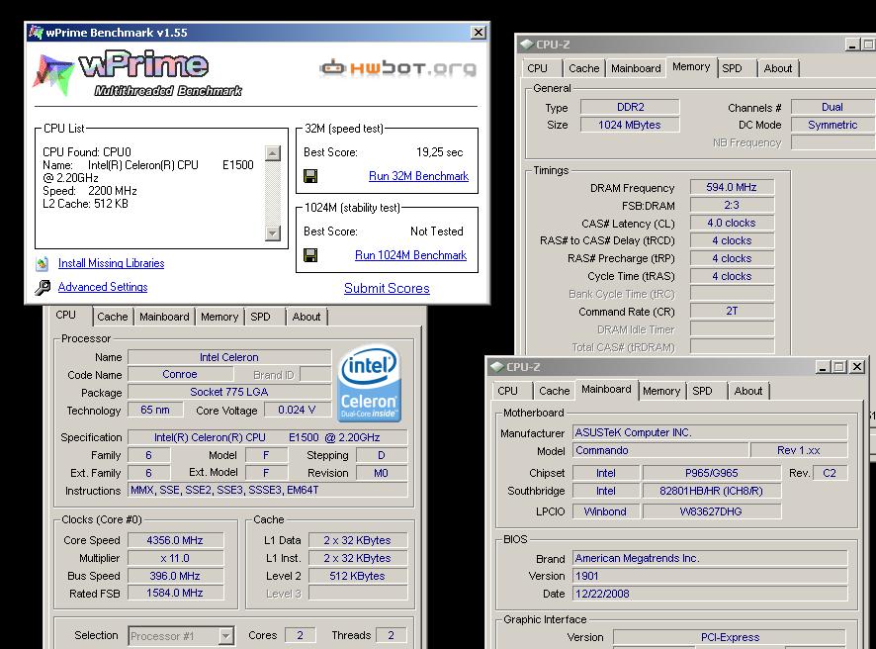Click the Code Name Conroe field
Viewport: 876px width, 649px height.
click(x=180, y=374)
